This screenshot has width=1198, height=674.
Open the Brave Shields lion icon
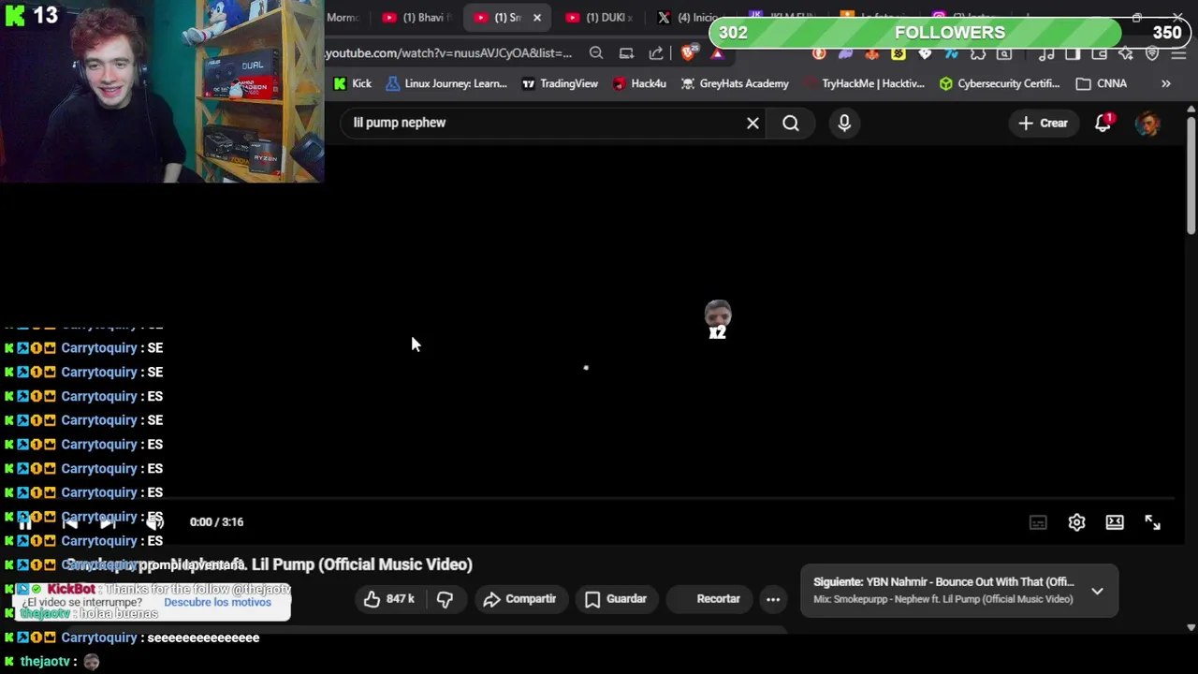(x=688, y=53)
